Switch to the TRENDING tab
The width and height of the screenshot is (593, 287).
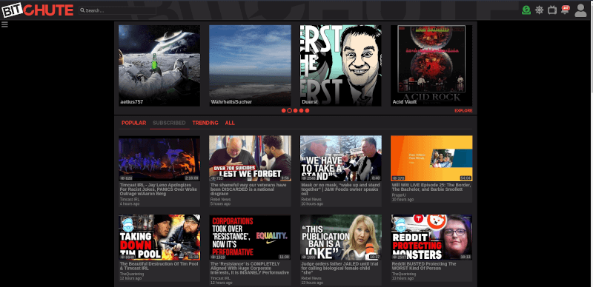(205, 123)
